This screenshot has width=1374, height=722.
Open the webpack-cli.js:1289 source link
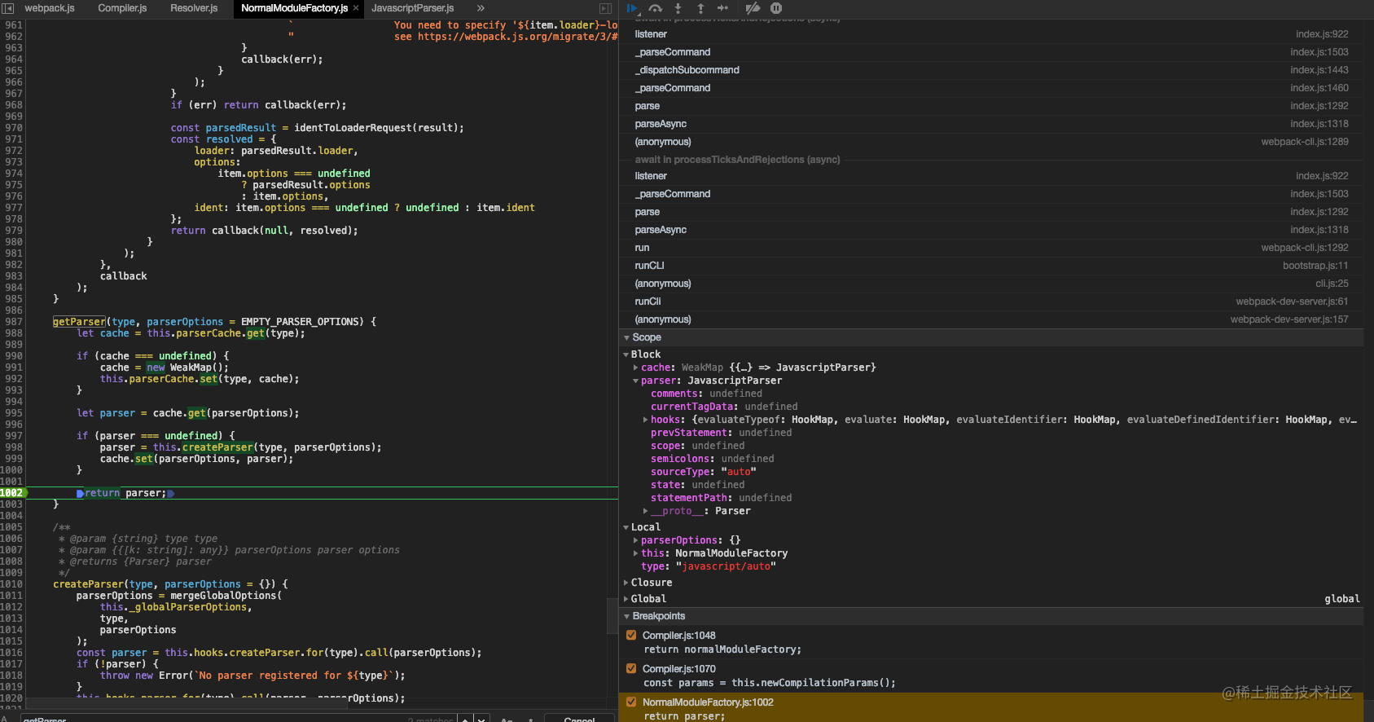coord(1305,142)
